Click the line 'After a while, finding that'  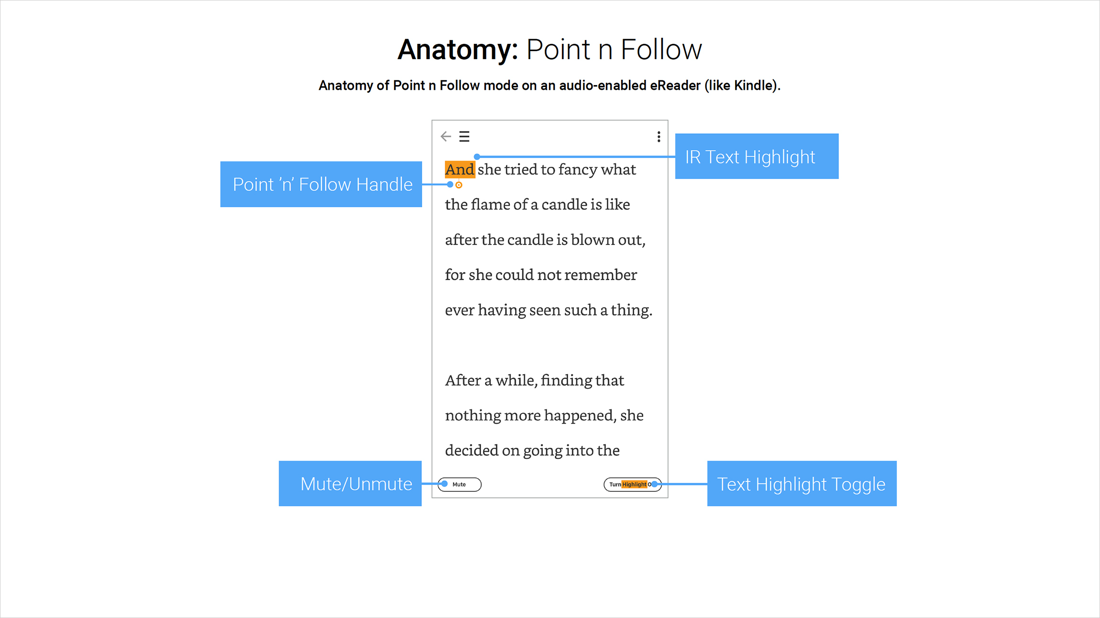pyautogui.click(x=534, y=381)
